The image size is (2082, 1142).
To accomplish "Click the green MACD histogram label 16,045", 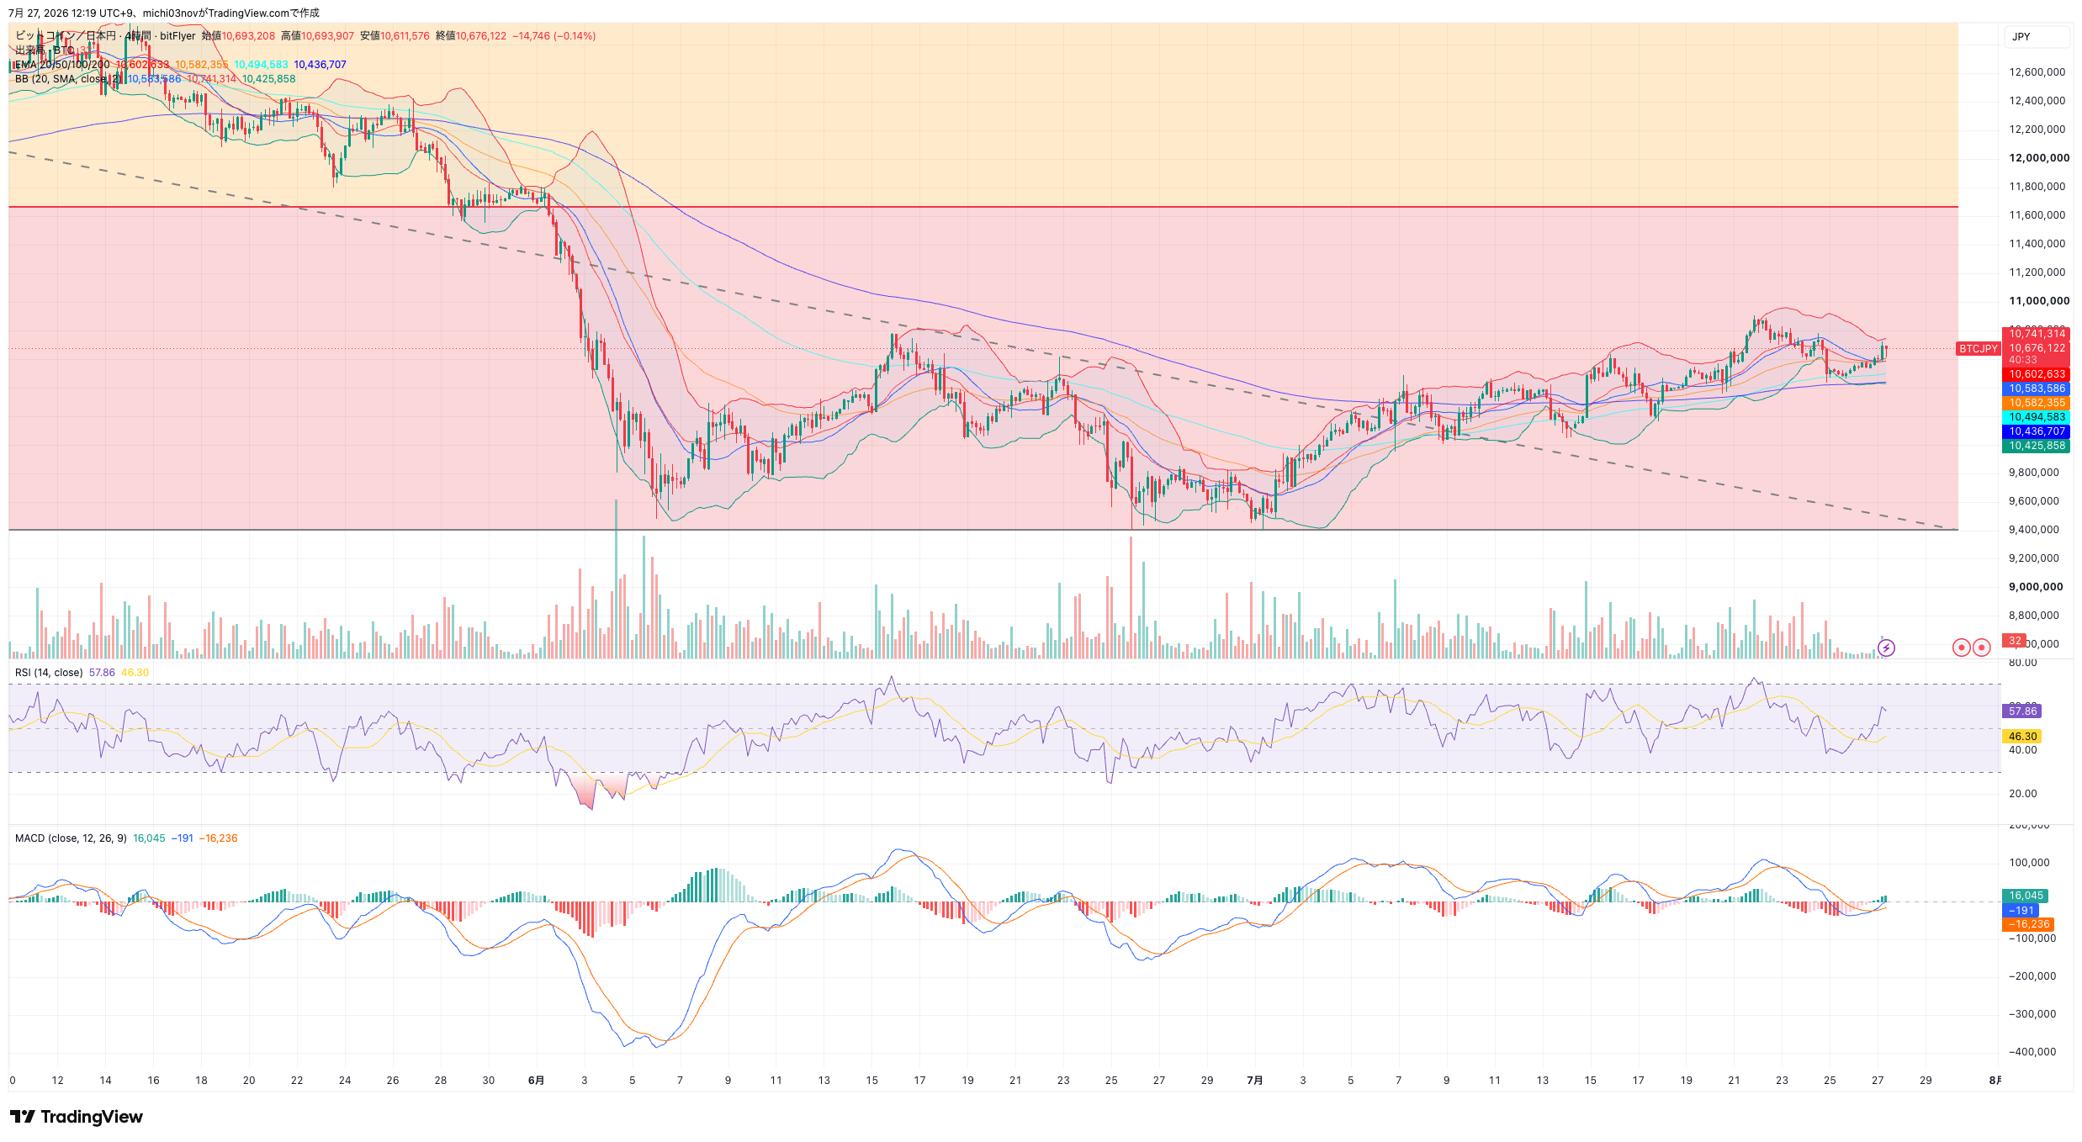I will click(x=2026, y=896).
